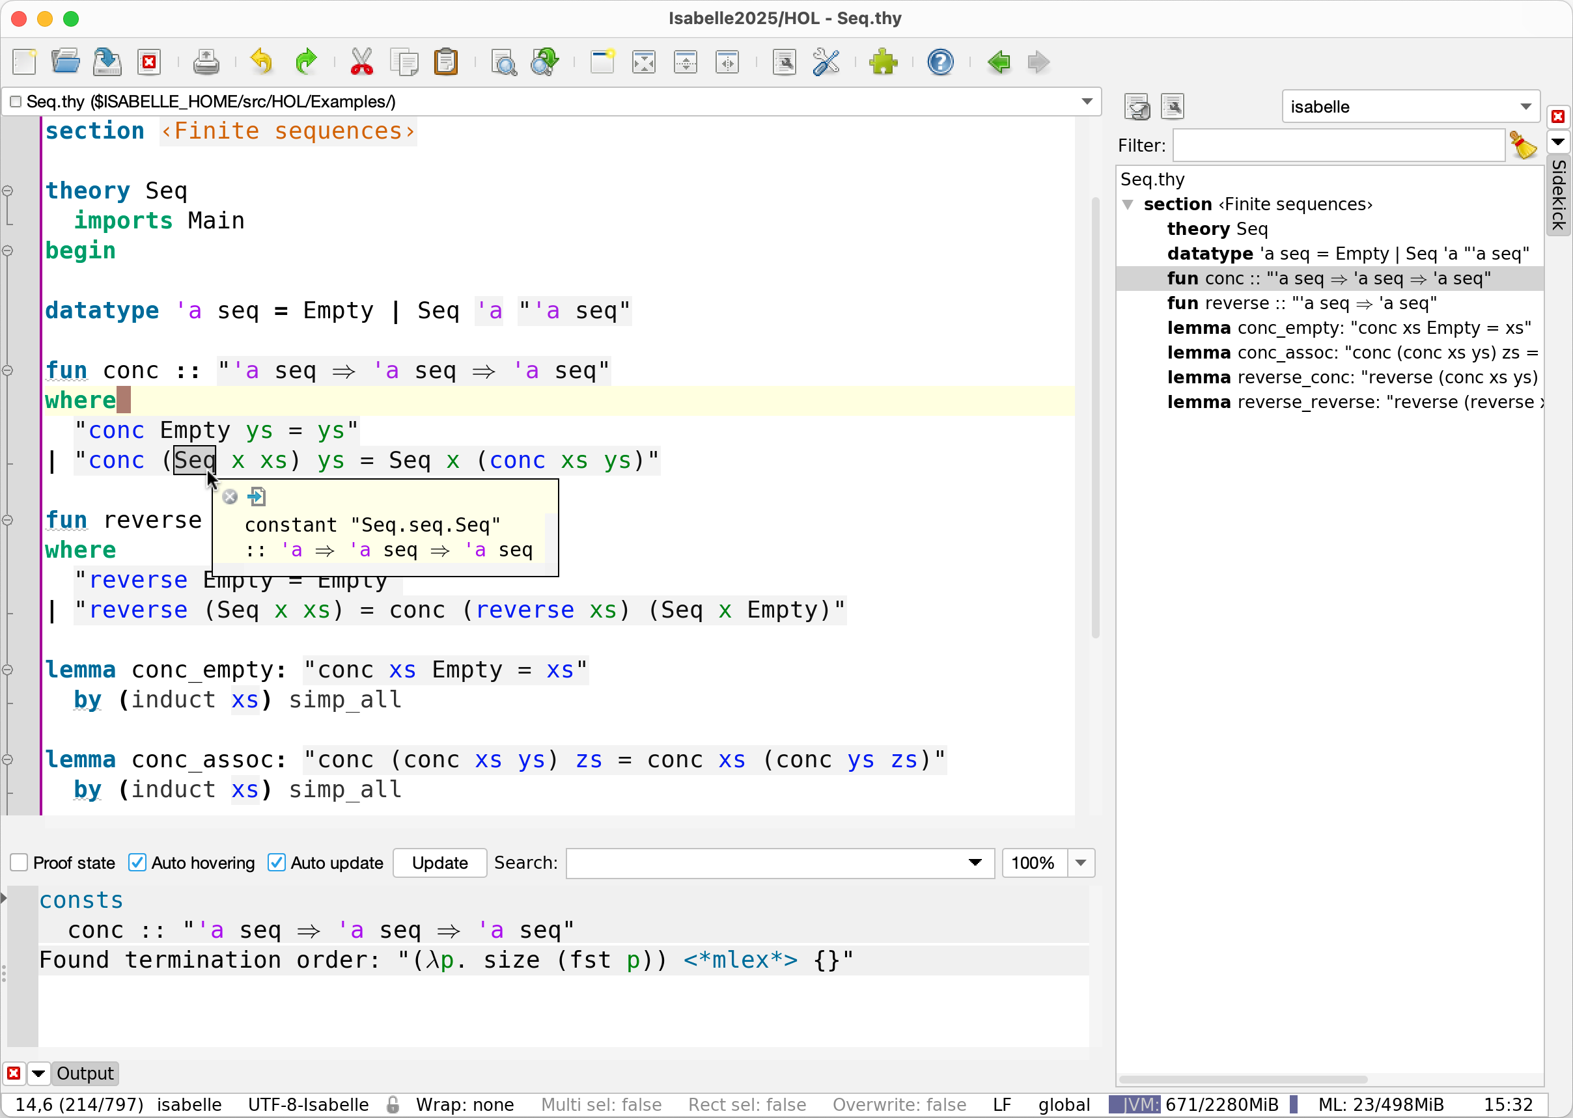Disable the Auto hovering checkbox
Image resolution: width=1573 pixels, height=1118 pixels.
click(138, 863)
